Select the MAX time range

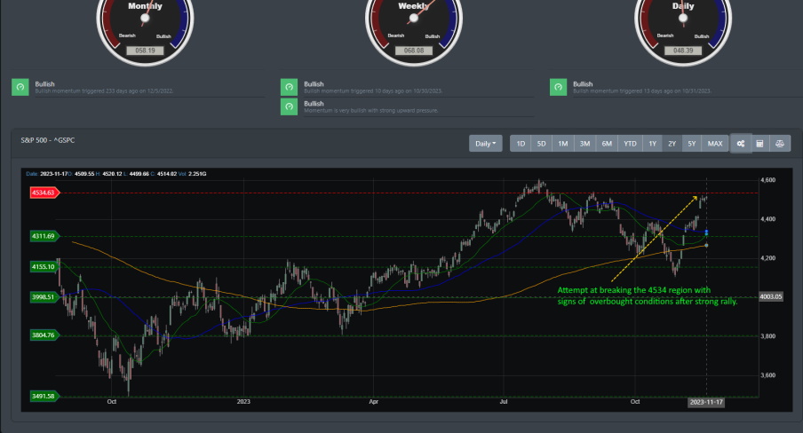[x=714, y=143]
